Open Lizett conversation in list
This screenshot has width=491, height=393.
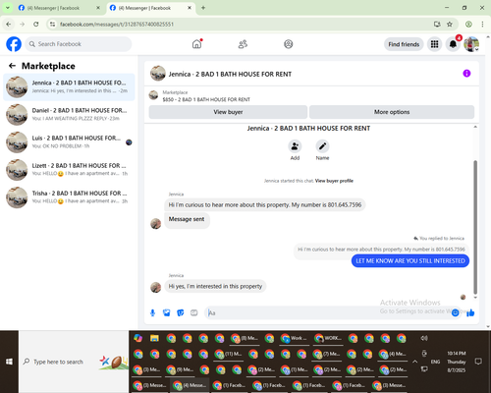pyautogui.click(x=69, y=169)
